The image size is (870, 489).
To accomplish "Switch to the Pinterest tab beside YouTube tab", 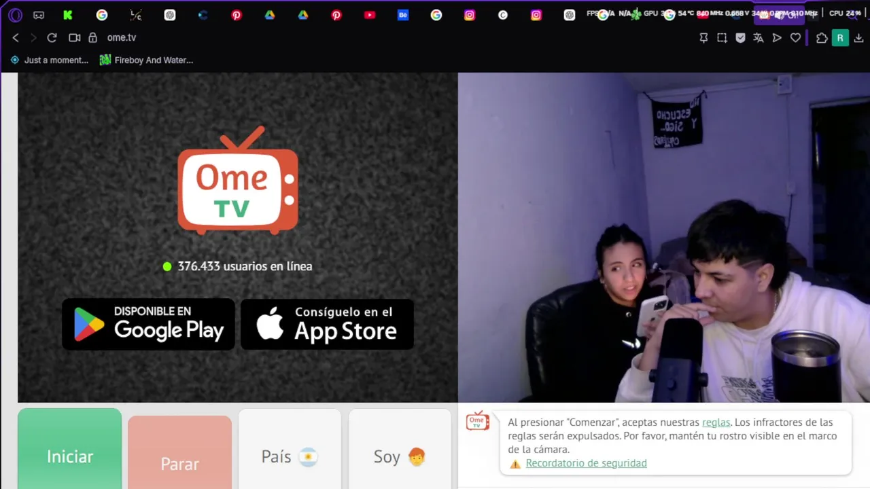I will point(336,15).
